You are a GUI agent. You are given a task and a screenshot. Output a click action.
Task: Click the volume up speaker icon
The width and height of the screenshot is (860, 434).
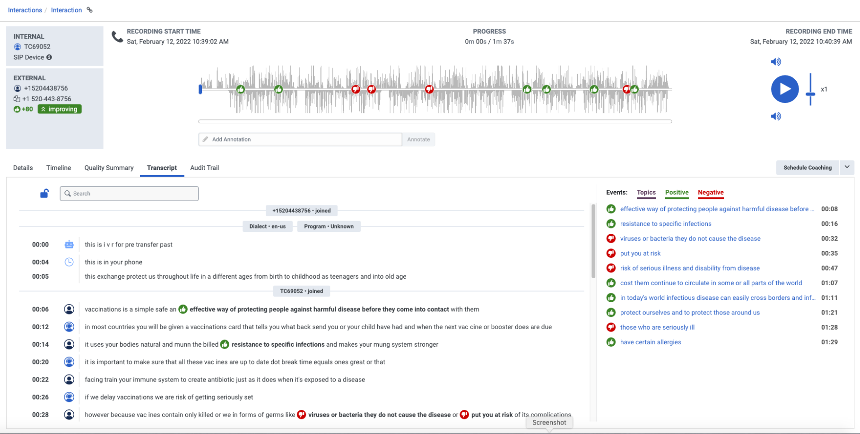coord(776,62)
